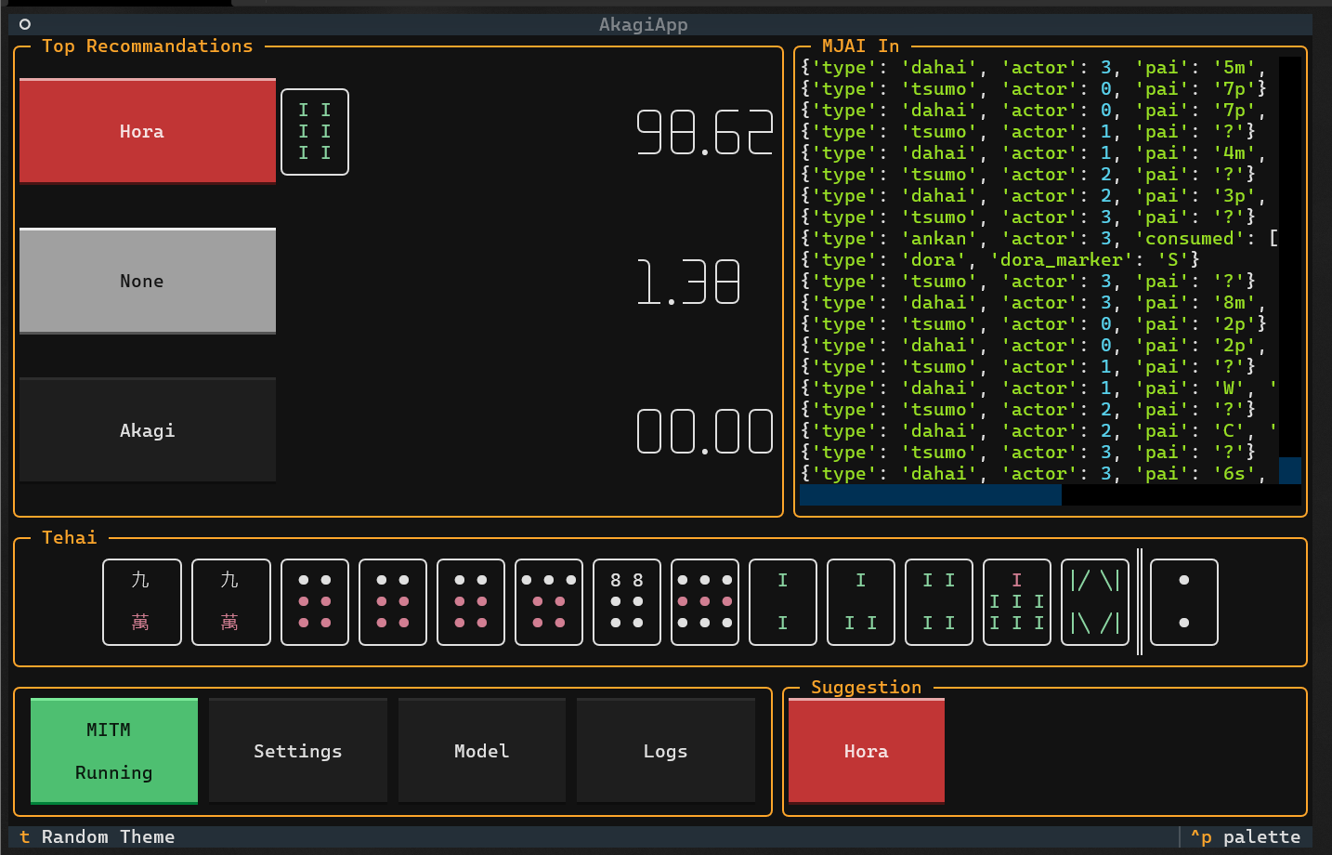Click log line dahai actor 1 pai 'W'
Viewport: 1332px width, 855px height.
1039,388
